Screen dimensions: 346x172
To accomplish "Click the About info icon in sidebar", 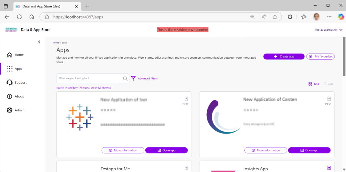I will point(9,96).
